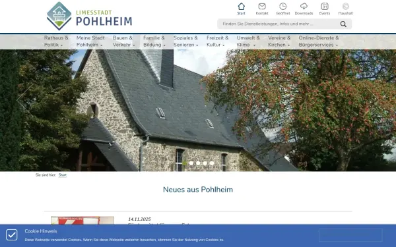The height and width of the screenshot is (247, 396).
Task: Select the first slider dot
Action: click(x=185, y=163)
